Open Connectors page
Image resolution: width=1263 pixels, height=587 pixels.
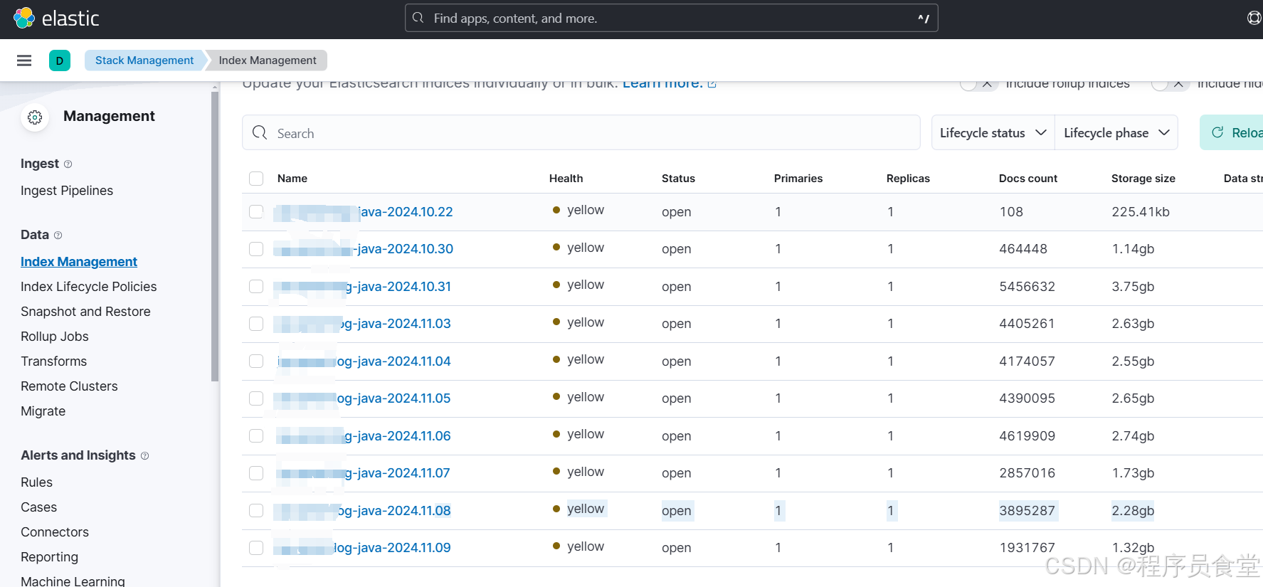[55, 532]
